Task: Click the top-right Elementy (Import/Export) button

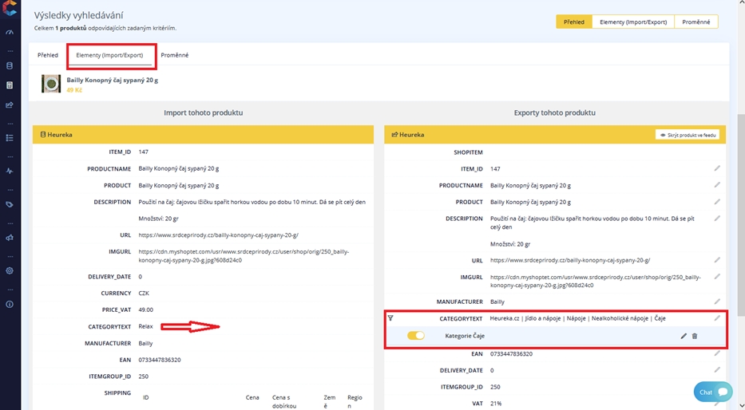Action: point(633,22)
